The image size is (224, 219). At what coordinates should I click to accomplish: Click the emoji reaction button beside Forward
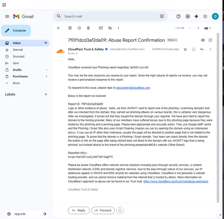pos(120,210)
